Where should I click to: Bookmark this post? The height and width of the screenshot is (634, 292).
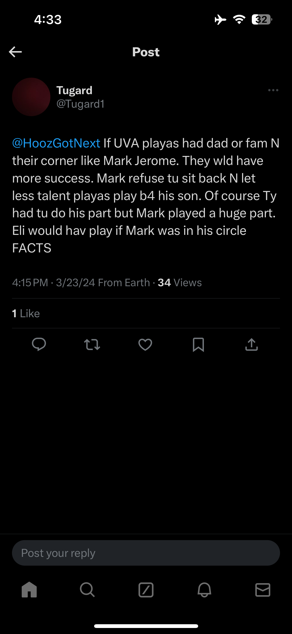[198, 344]
